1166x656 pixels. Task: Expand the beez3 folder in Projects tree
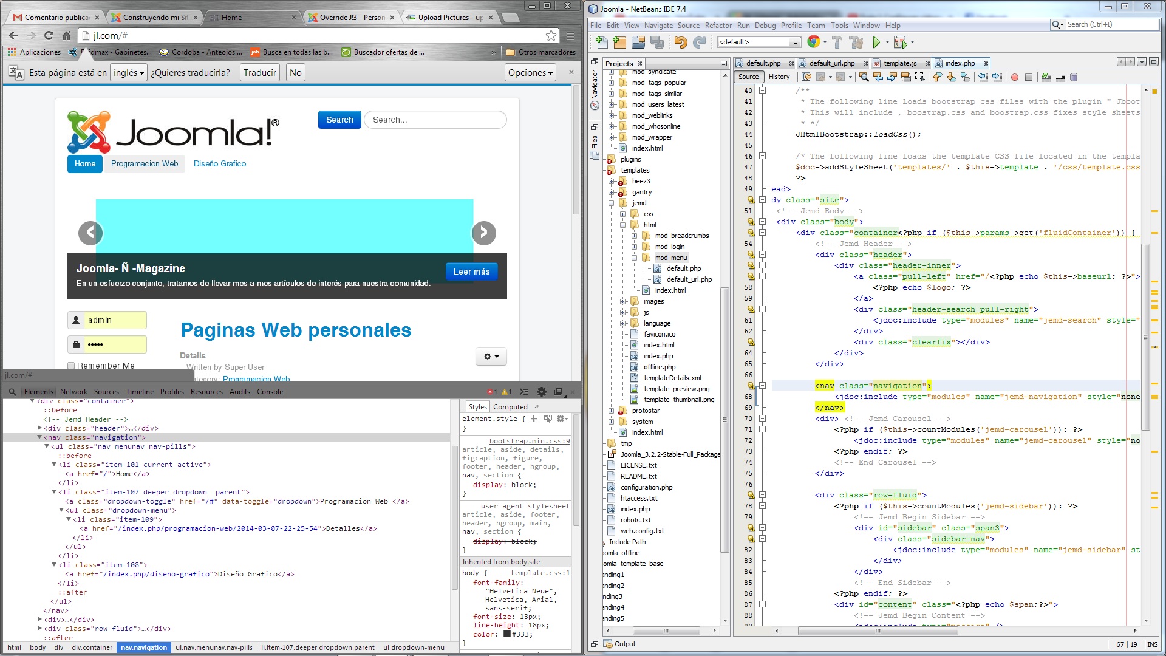(x=612, y=181)
